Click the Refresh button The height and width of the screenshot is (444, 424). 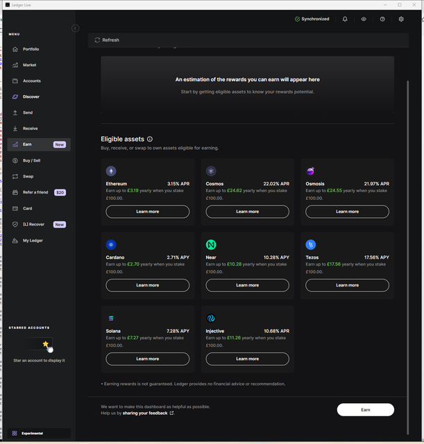point(107,40)
